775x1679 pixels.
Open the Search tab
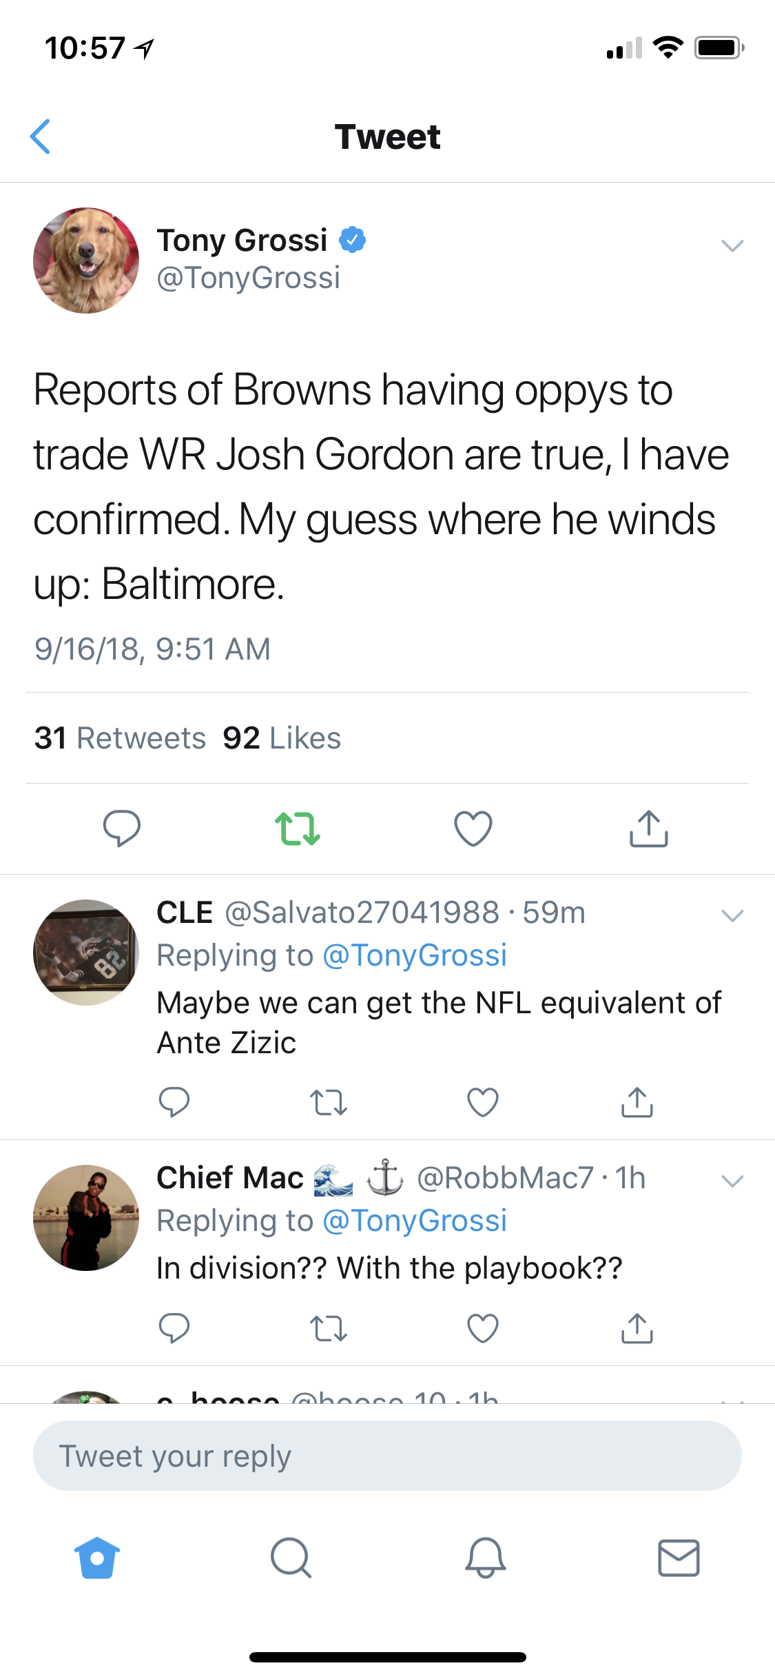click(291, 1558)
